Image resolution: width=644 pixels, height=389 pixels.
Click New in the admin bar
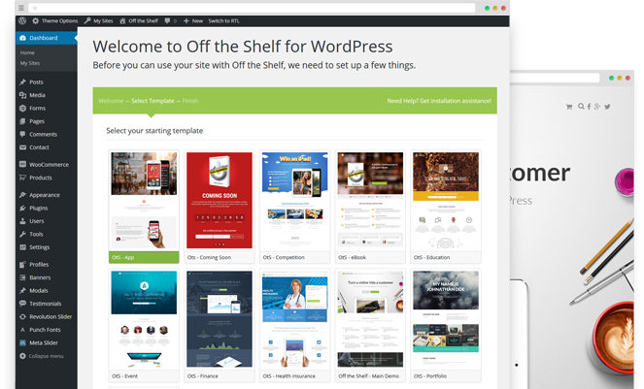193,20
